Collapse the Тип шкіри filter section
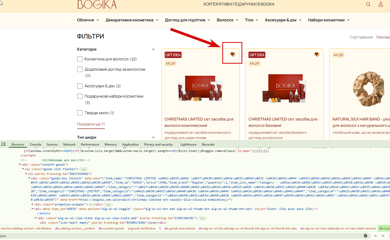The height and width of the screenshot is (240, 390). click(153, 137)
